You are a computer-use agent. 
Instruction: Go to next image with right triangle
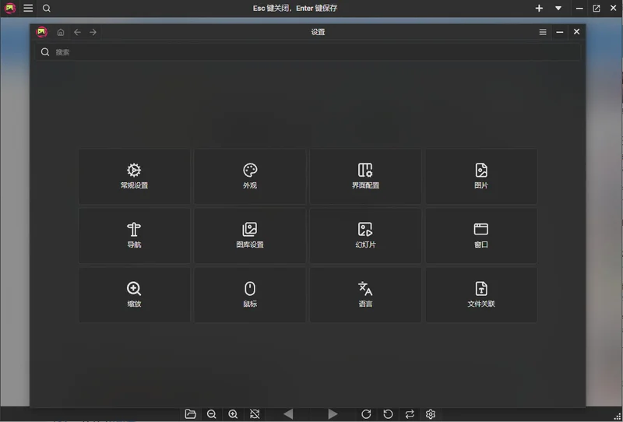point(333,414)
